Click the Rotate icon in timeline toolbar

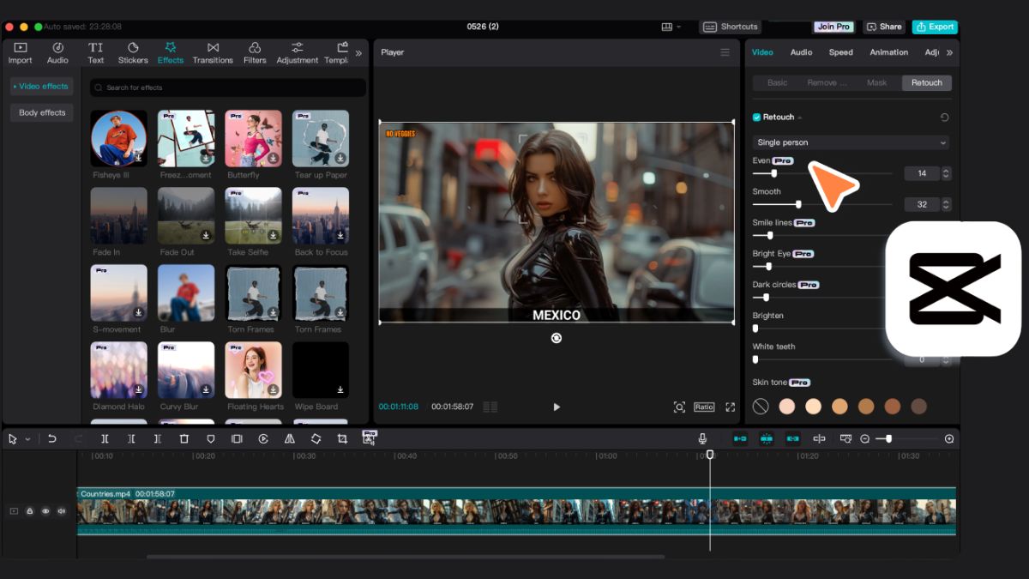point(316,438)
